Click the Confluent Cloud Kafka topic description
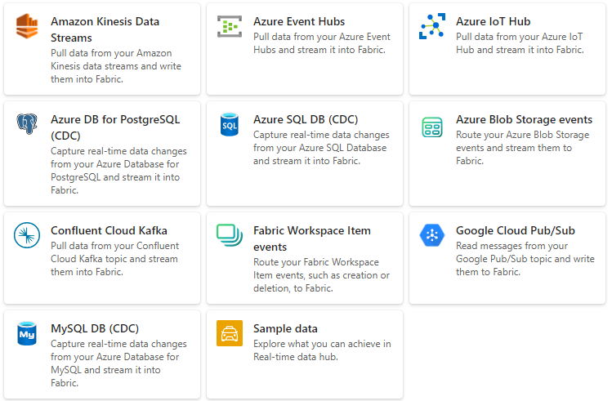The height and width of the screenshot is (401, 612). click(x=114, y=259)
